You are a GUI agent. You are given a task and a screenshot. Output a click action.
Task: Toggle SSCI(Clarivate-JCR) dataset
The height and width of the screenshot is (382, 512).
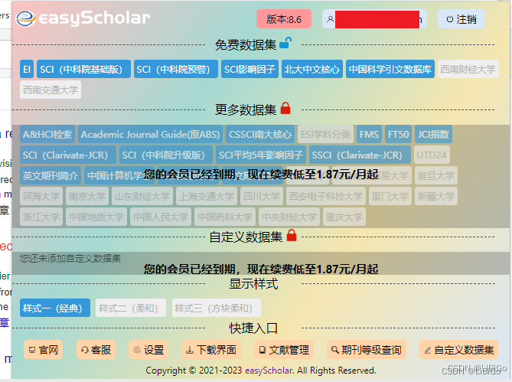click(x=360, y=155)
